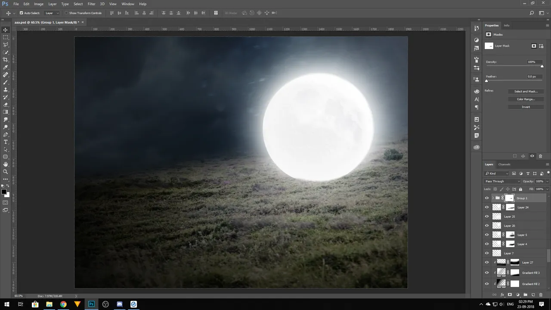The image size is (551, 310).
Task: Select the Pen tool
Action: [6, 134]
